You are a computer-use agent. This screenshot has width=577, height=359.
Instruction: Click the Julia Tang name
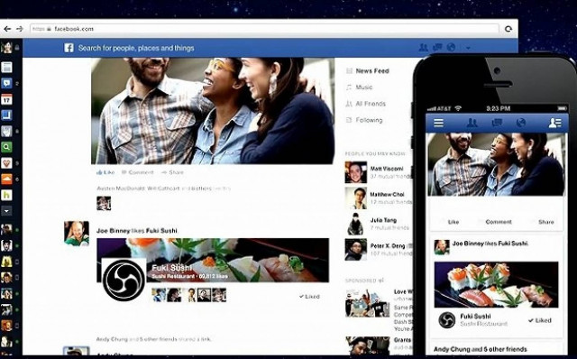coord(383,220)
